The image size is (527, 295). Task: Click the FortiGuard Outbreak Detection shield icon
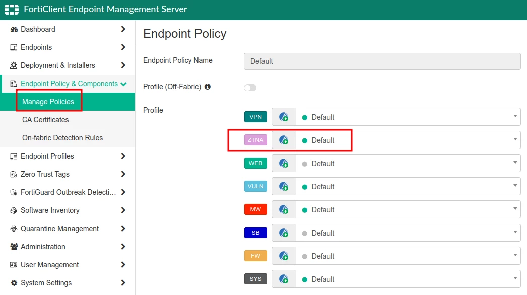[x=14, y=192]
